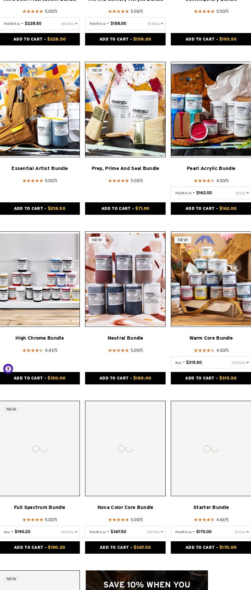Click Starter Bundle 4.62 star rating
The height and width of the screenshot is (590, 251).
(204, 520)
